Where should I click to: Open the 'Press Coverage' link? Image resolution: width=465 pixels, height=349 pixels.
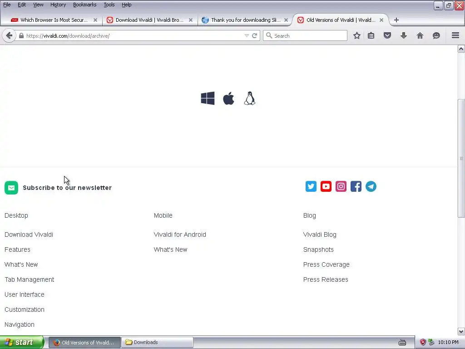click(x=326, y=264)
